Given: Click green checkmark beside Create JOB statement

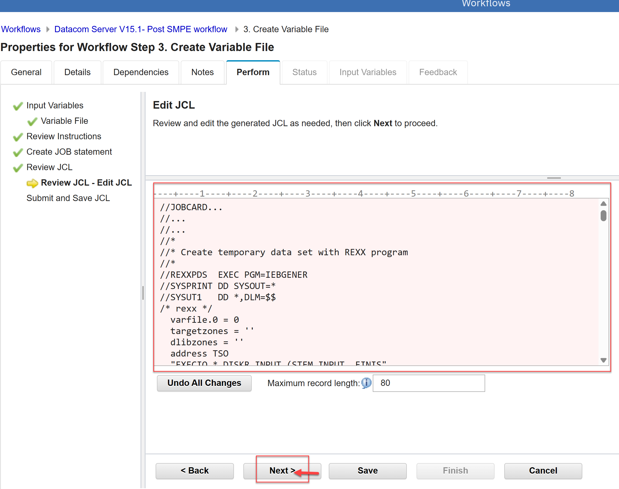Looking at the screenshot, I should pyautogui.click(x=18, y=152).
